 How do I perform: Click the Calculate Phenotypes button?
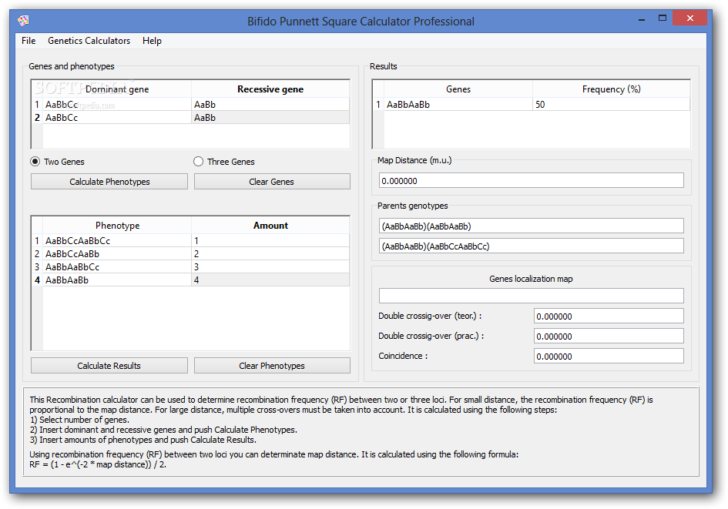[109, 182]
